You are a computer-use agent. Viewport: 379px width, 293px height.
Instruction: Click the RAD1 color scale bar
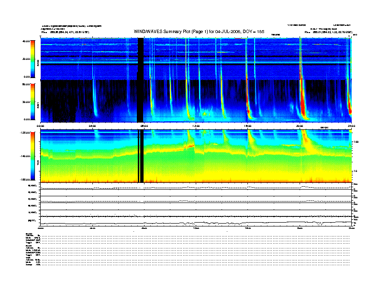(33, 101)
